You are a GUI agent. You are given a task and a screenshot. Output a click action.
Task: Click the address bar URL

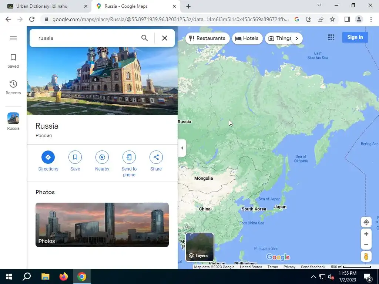(x=170, y=19)
